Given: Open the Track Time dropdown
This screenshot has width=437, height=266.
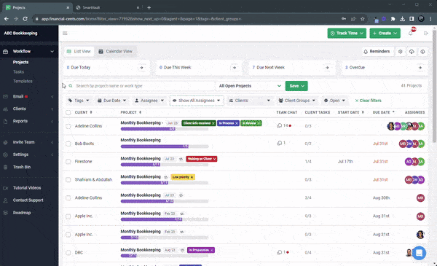Looking at the screenshot, I should click(x=347, y=34).
